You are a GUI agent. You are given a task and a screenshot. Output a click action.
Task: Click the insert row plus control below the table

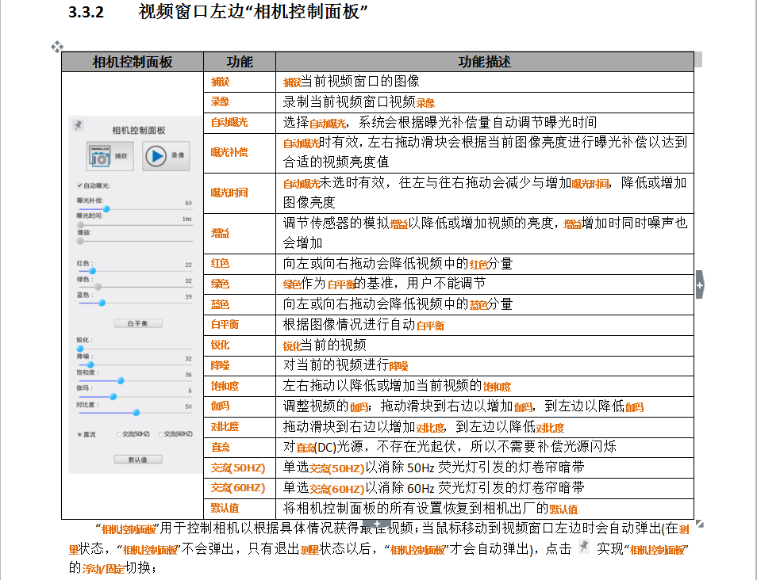pyautogui.click(x=377, y=524)
